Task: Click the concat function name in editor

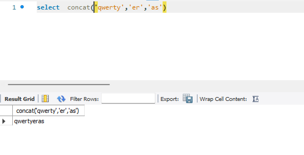Action: (78, 7)
